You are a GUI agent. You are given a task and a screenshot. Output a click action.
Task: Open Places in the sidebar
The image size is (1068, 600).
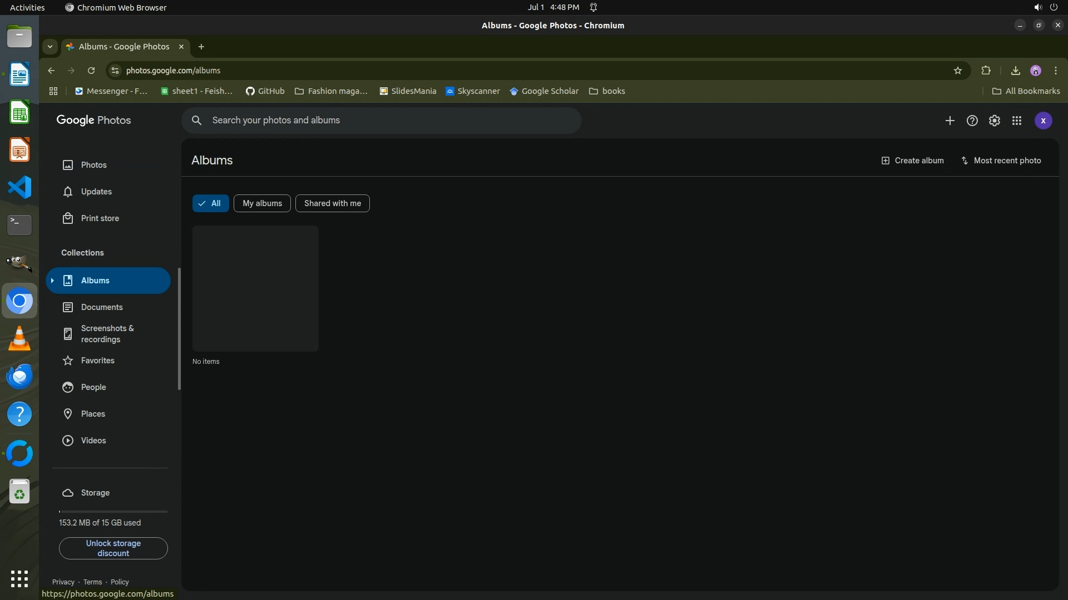point(93,414)
